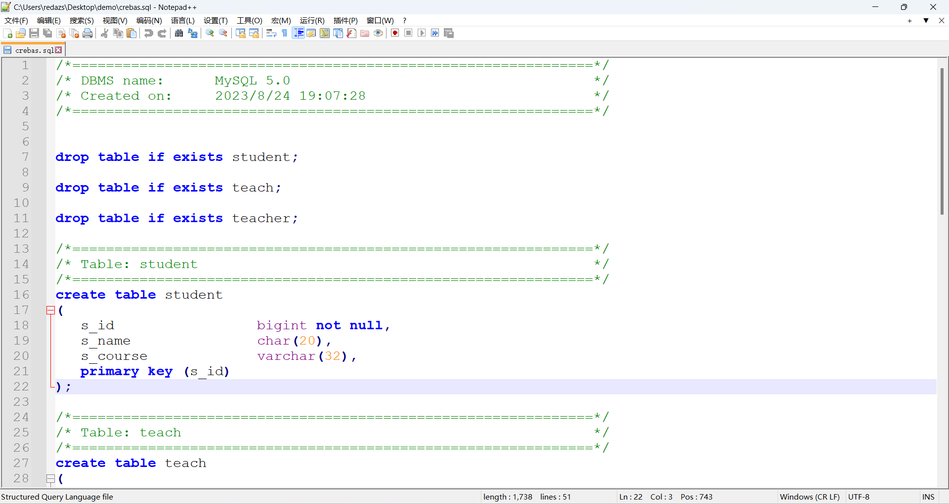This screenshot has width=949, height=504.
Task: Open the 运行(R) menu
Action: click(312, 20)
